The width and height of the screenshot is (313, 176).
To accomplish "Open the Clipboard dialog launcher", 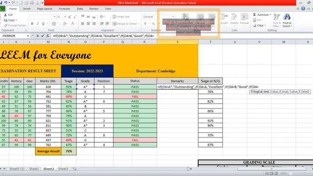I will point(26,30).
